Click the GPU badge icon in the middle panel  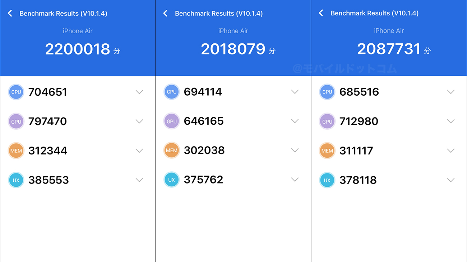coord(171,121)
